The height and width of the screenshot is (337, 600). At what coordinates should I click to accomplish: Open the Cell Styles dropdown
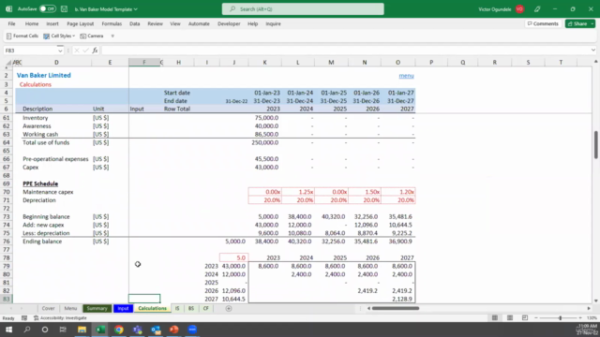click(59, 36)
